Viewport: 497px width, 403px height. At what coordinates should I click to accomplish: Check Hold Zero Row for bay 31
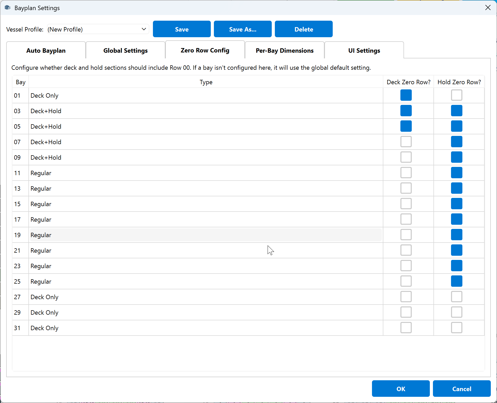coord(456,328)
